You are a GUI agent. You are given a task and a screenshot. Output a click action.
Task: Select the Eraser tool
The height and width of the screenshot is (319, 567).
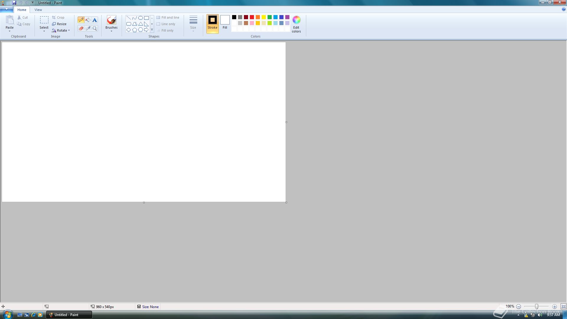(81, 29)
